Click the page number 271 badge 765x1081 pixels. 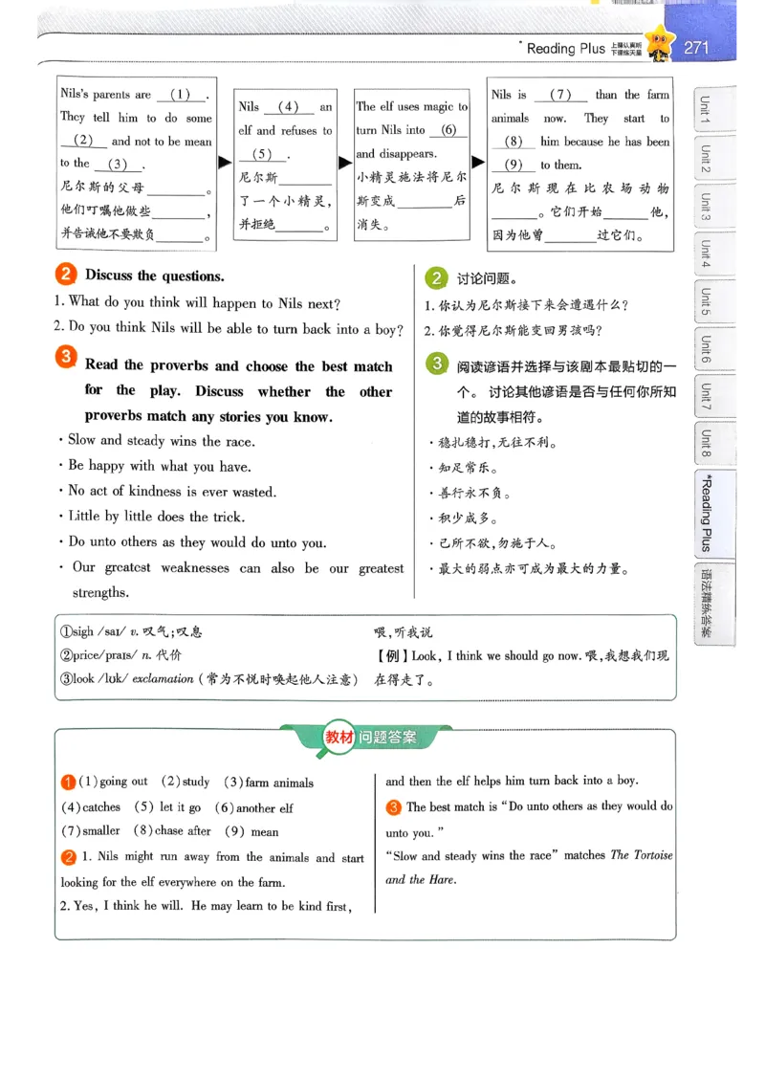697,44
